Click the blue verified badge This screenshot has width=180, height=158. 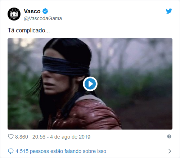point(45,11)
